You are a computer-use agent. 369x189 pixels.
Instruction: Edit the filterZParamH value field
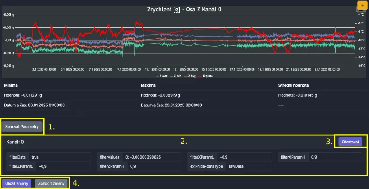pyautogui.click(x=154, y=166)
